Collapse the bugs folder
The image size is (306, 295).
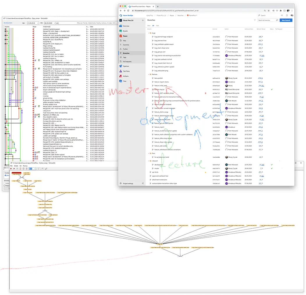(x=149, y=33)
